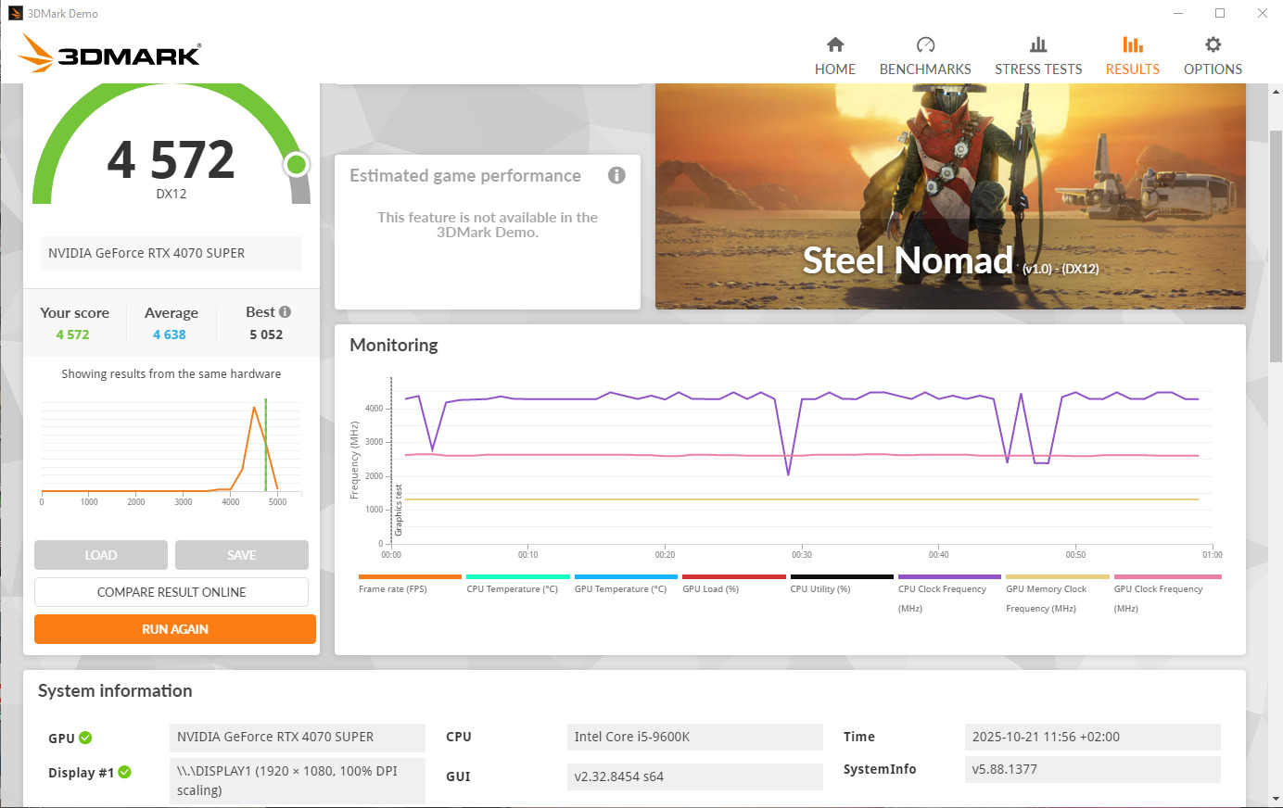Click green check icon beside Display #1

pyautogui.click(x=125, y=772)
